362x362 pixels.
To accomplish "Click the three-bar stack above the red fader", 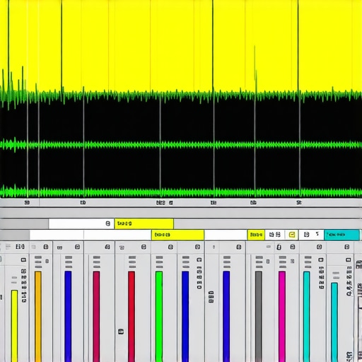I will pyautogui.click(x=132, y=262).
